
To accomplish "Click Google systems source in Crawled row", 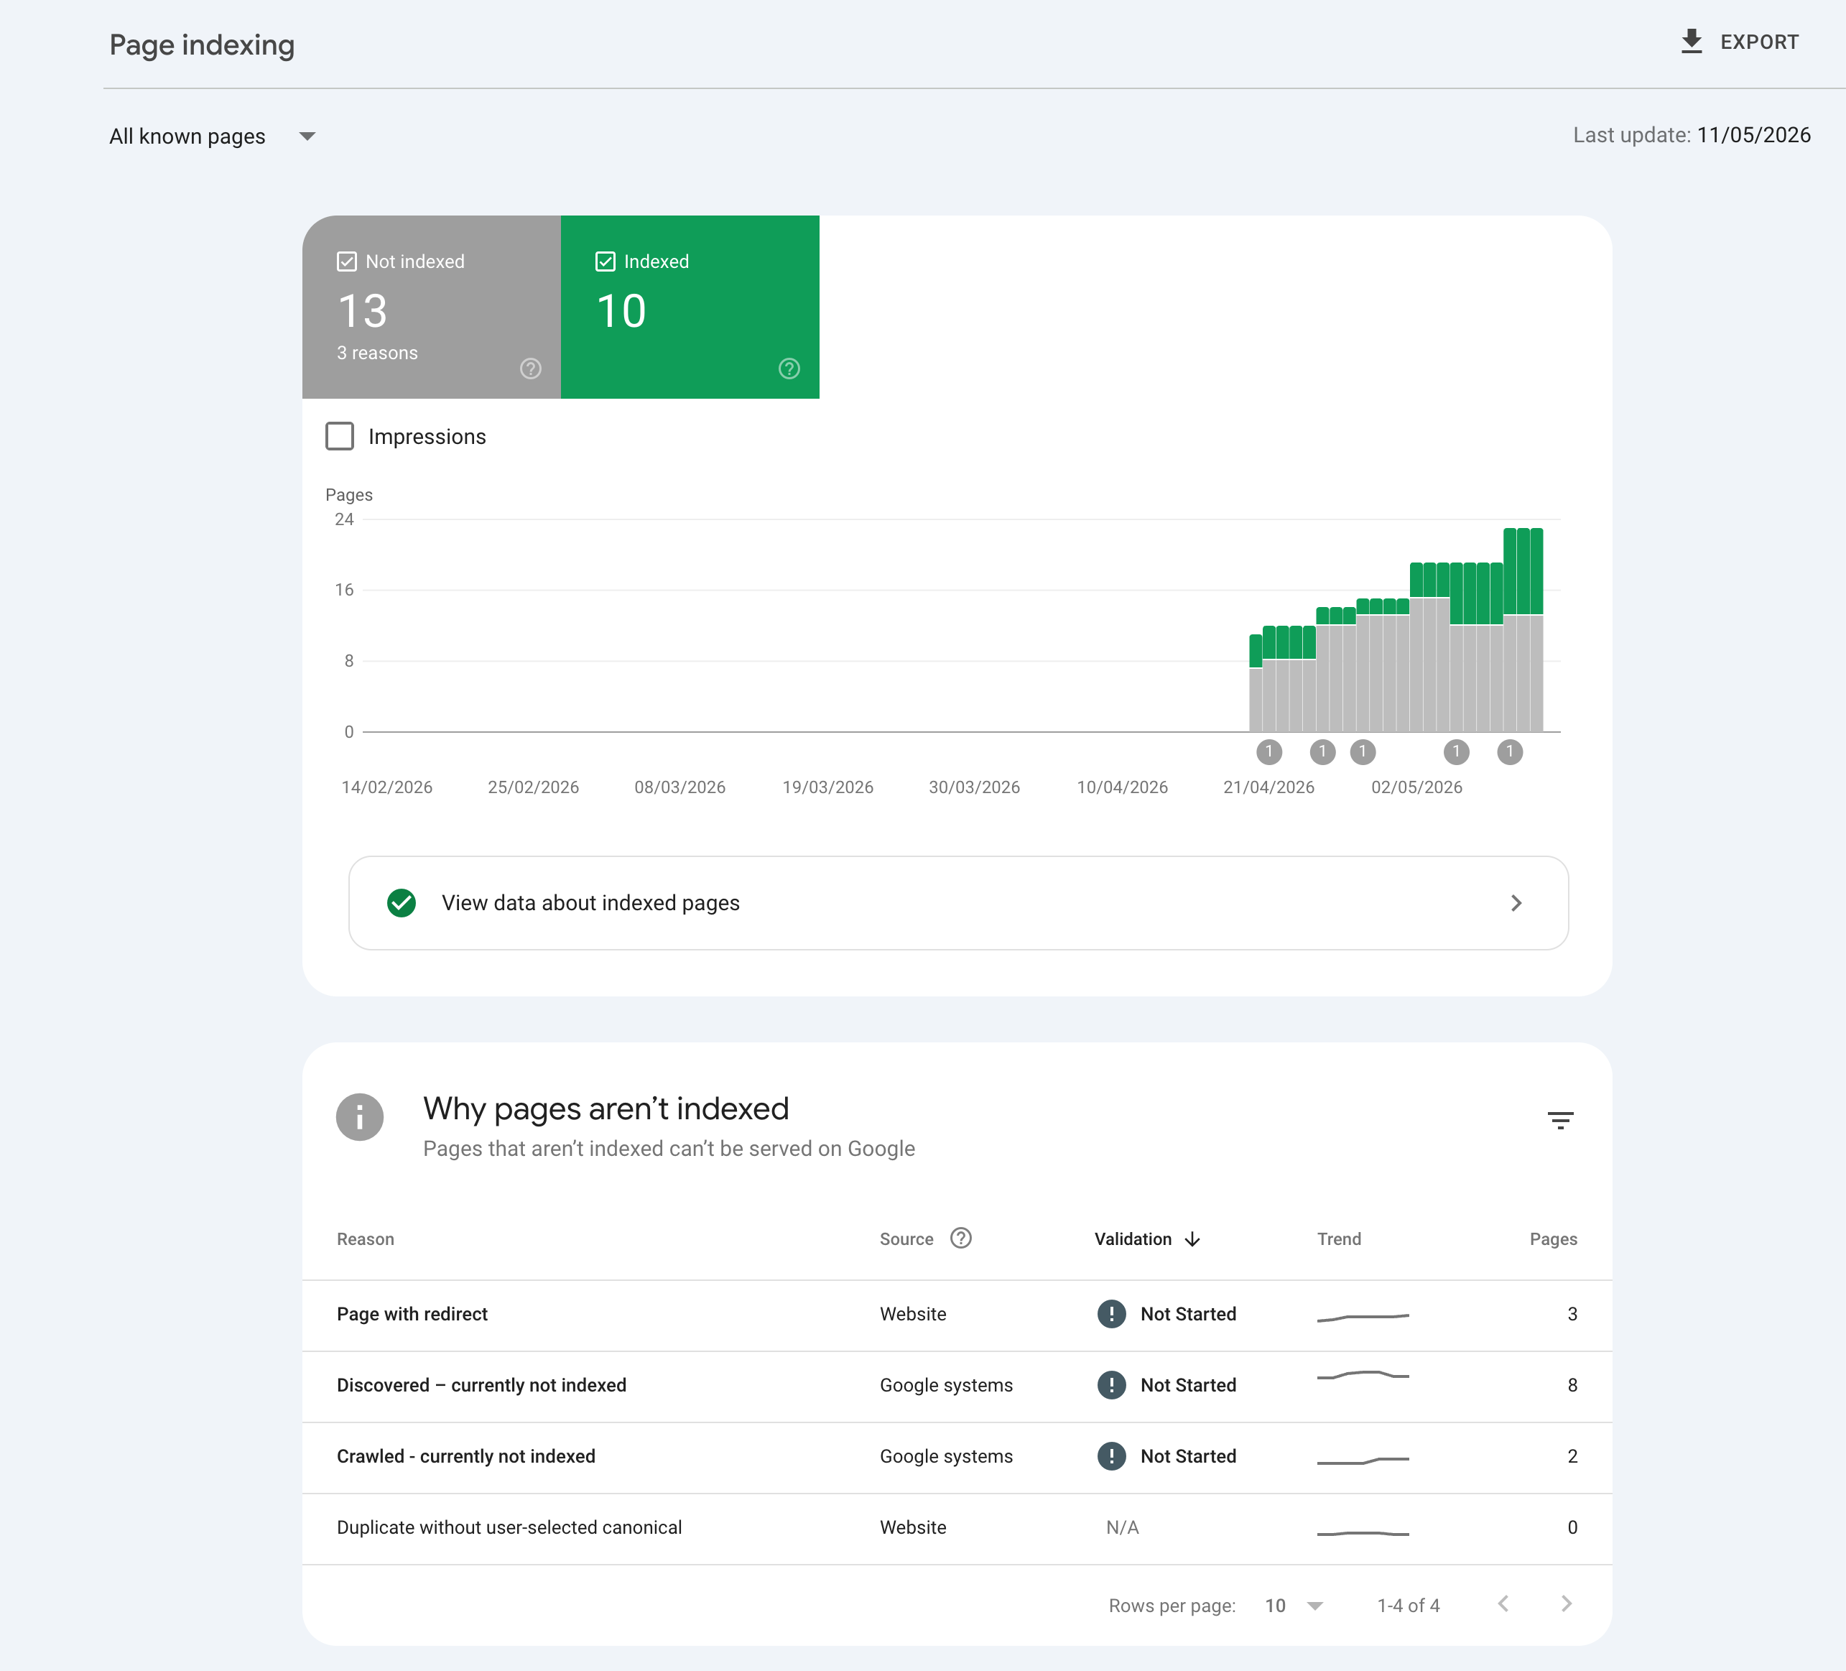I will click(946, 1457).
